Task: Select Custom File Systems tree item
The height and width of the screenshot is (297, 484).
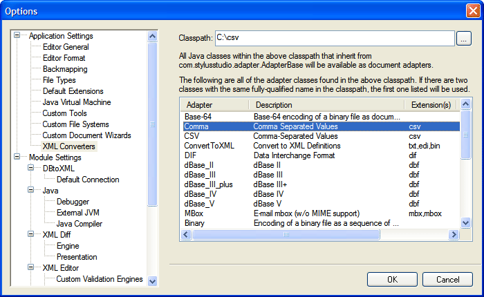Action: [x=75, y=124]
